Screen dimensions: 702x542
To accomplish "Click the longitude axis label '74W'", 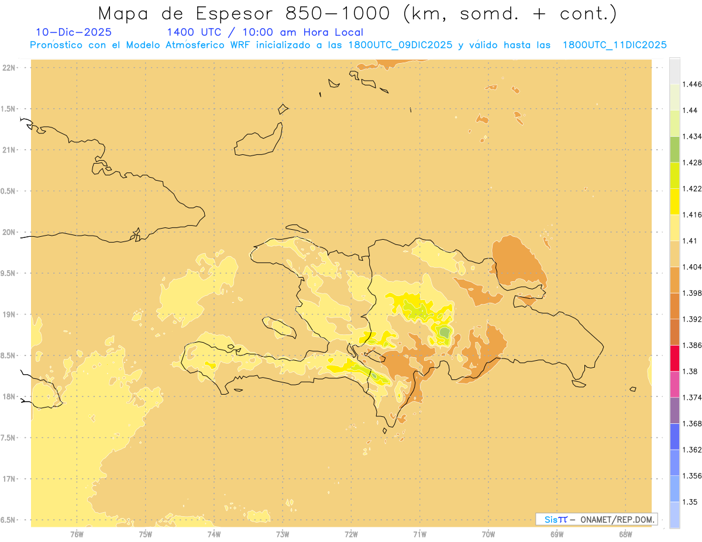I will click(x=214, y=534).
